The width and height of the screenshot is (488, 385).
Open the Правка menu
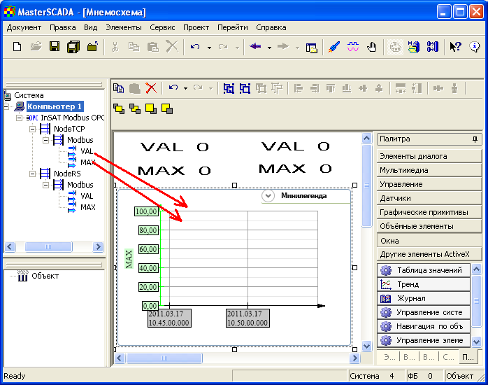[62, 28]
